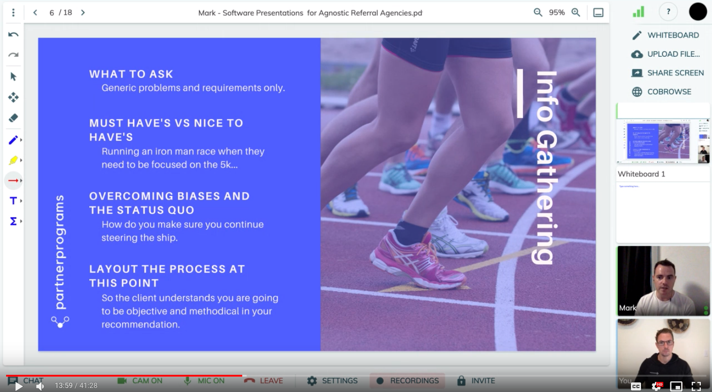Click "OVERCOMING BIASES AND THE STATUS QUO" heading
The image size is (712, 392).
[x=169, y=203]
